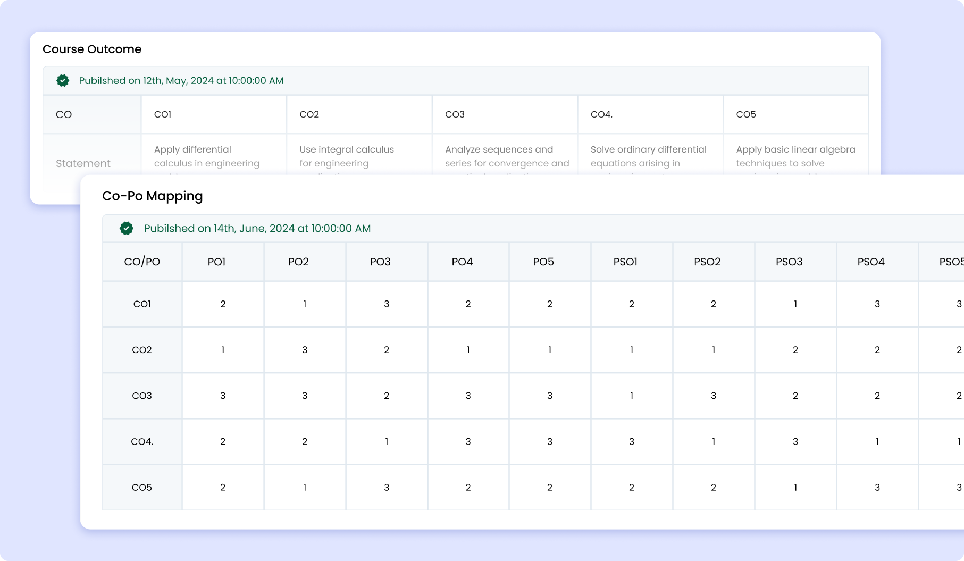Click CO4. row value under PO3

click(387, 442)
